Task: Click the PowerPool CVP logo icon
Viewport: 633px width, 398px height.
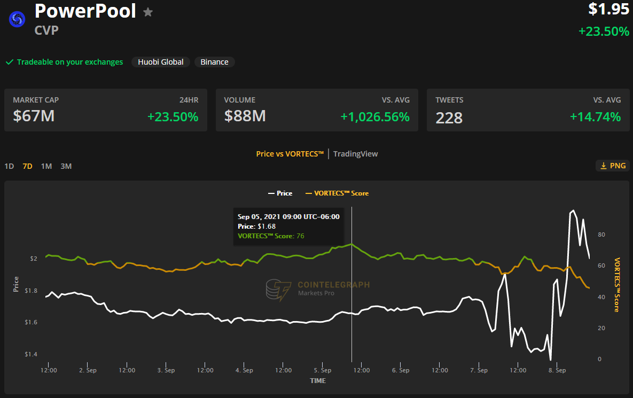Action: 16,19
